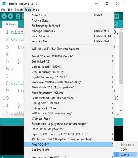The width and height of the screenshot is (138, 158).
Task: Click horizontal scrollbar right arrow
Action: pyautogui.click(x=117, y=115)
